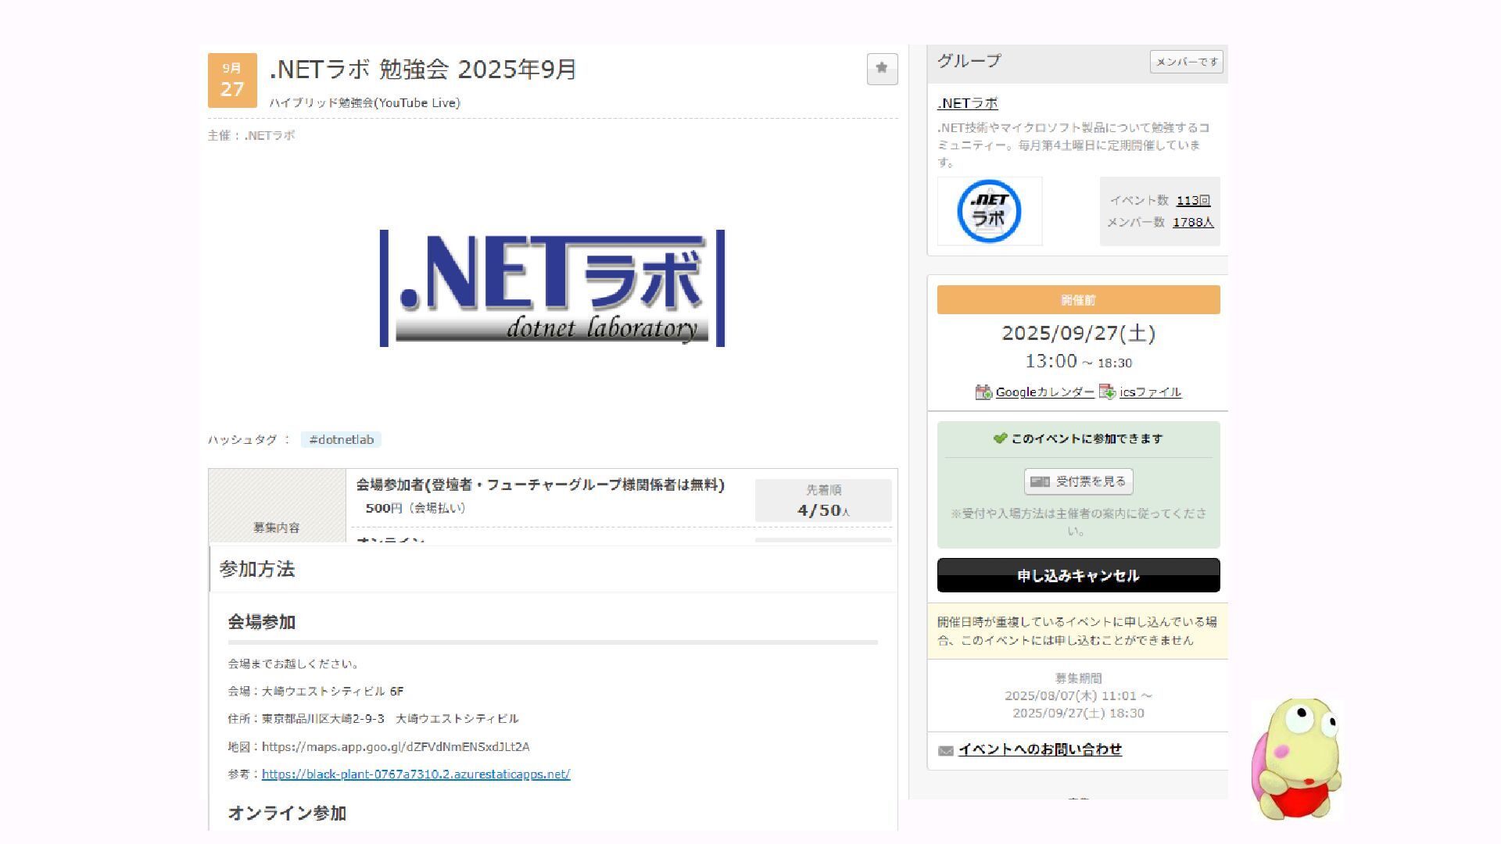This screenshot has height=844, width=1501.
Task: Open the メンバー数 1788人 link
Action: pyautogui.click(x=1193, y=222)
